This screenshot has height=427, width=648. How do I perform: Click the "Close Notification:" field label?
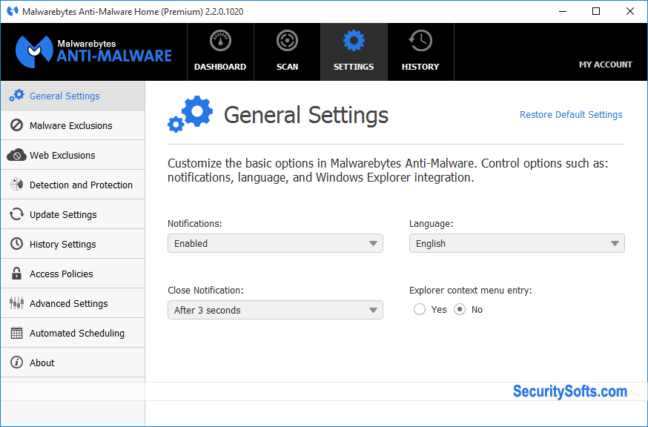(x=205, y=290)
